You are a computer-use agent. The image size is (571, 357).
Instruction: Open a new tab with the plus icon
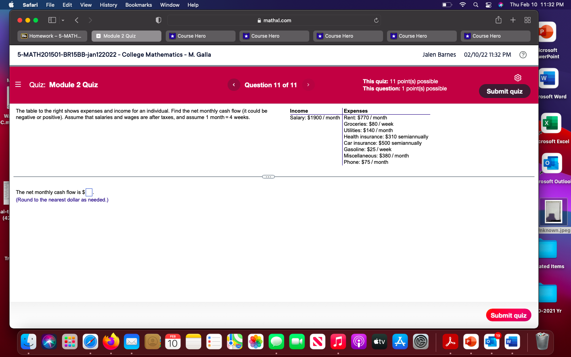[x=513, y=20]
